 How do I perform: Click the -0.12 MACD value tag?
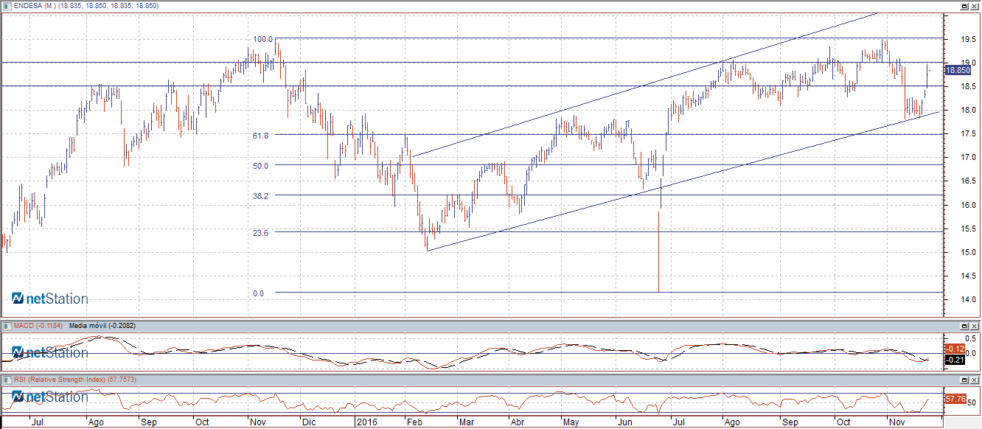pyautogui.click(x=955, y=349)
